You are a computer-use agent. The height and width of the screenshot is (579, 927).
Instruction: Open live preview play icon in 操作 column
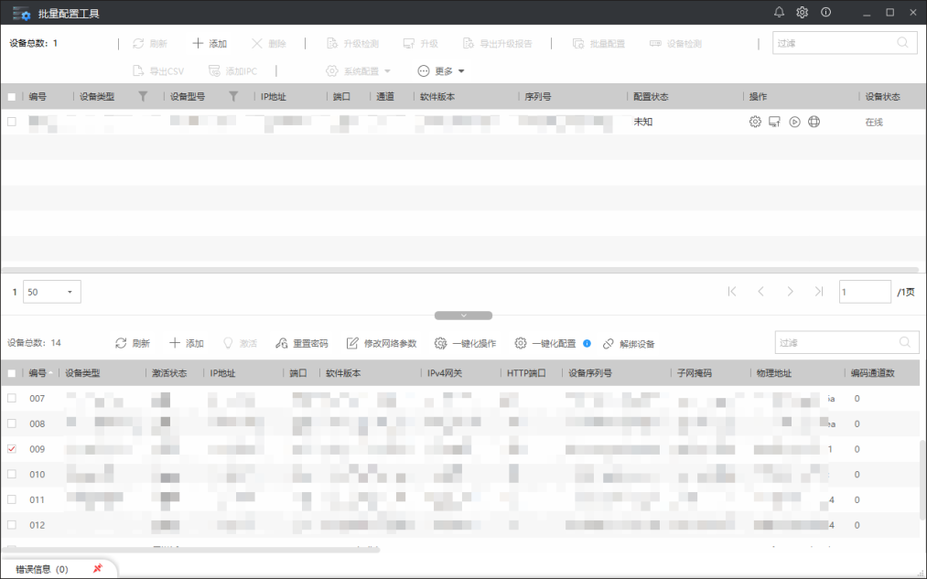[794, 122]
